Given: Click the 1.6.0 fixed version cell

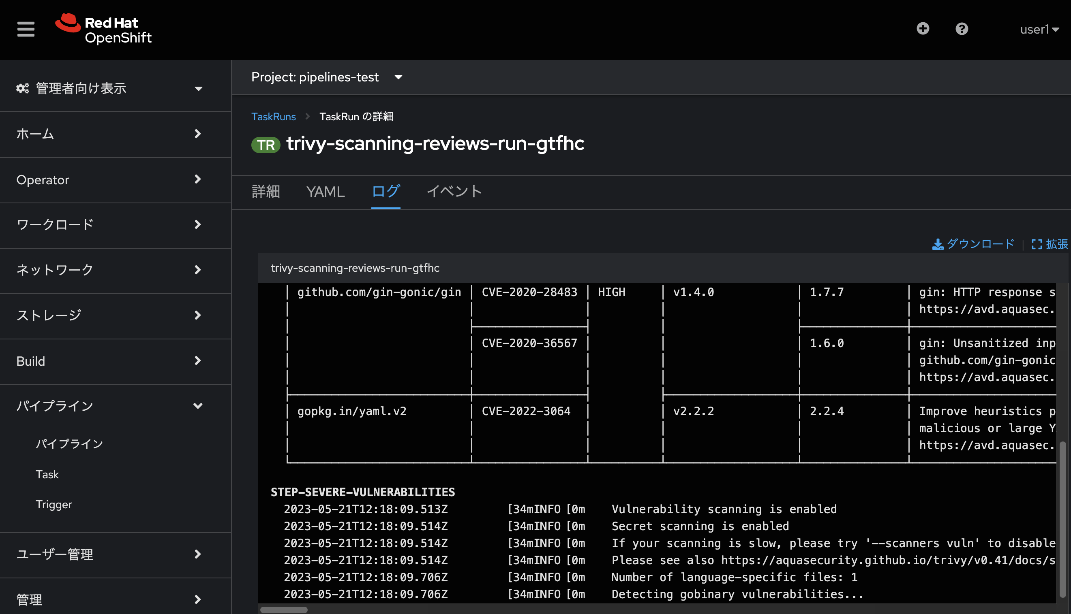Looking at the screenshot, I should (827, 343).
